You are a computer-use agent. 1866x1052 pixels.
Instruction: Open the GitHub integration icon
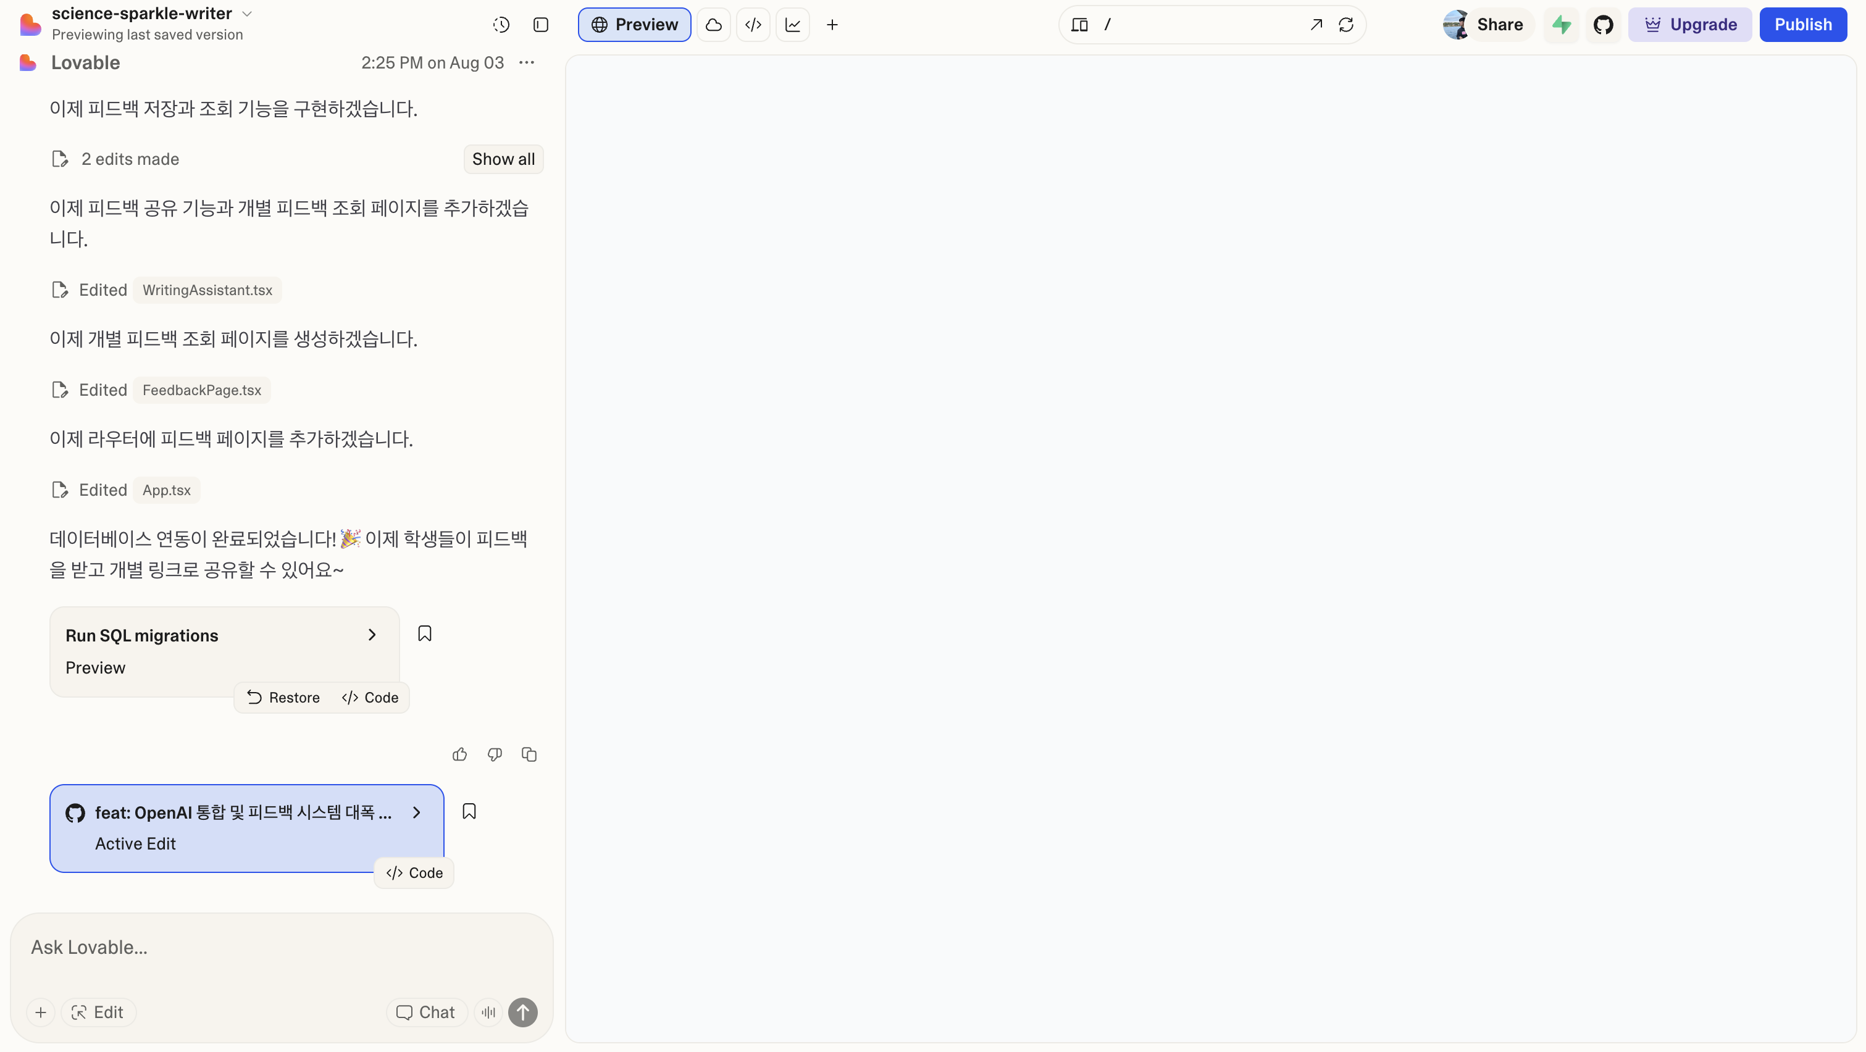click(x=1603, y=25)
